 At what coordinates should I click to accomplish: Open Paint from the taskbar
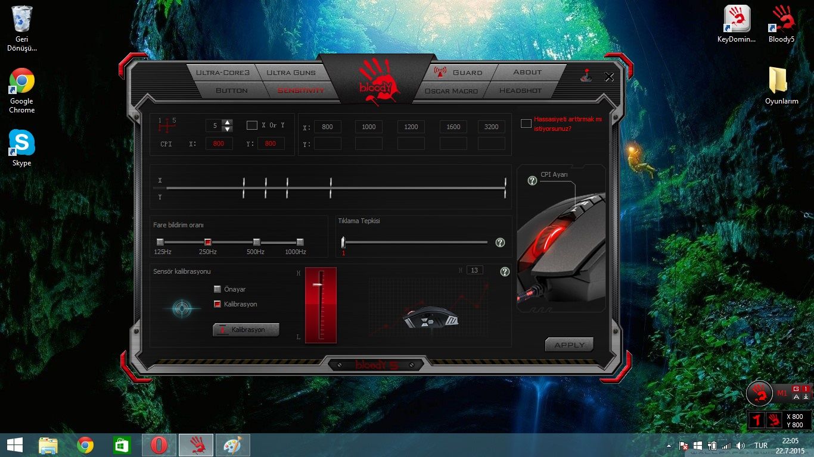[232, 445]
